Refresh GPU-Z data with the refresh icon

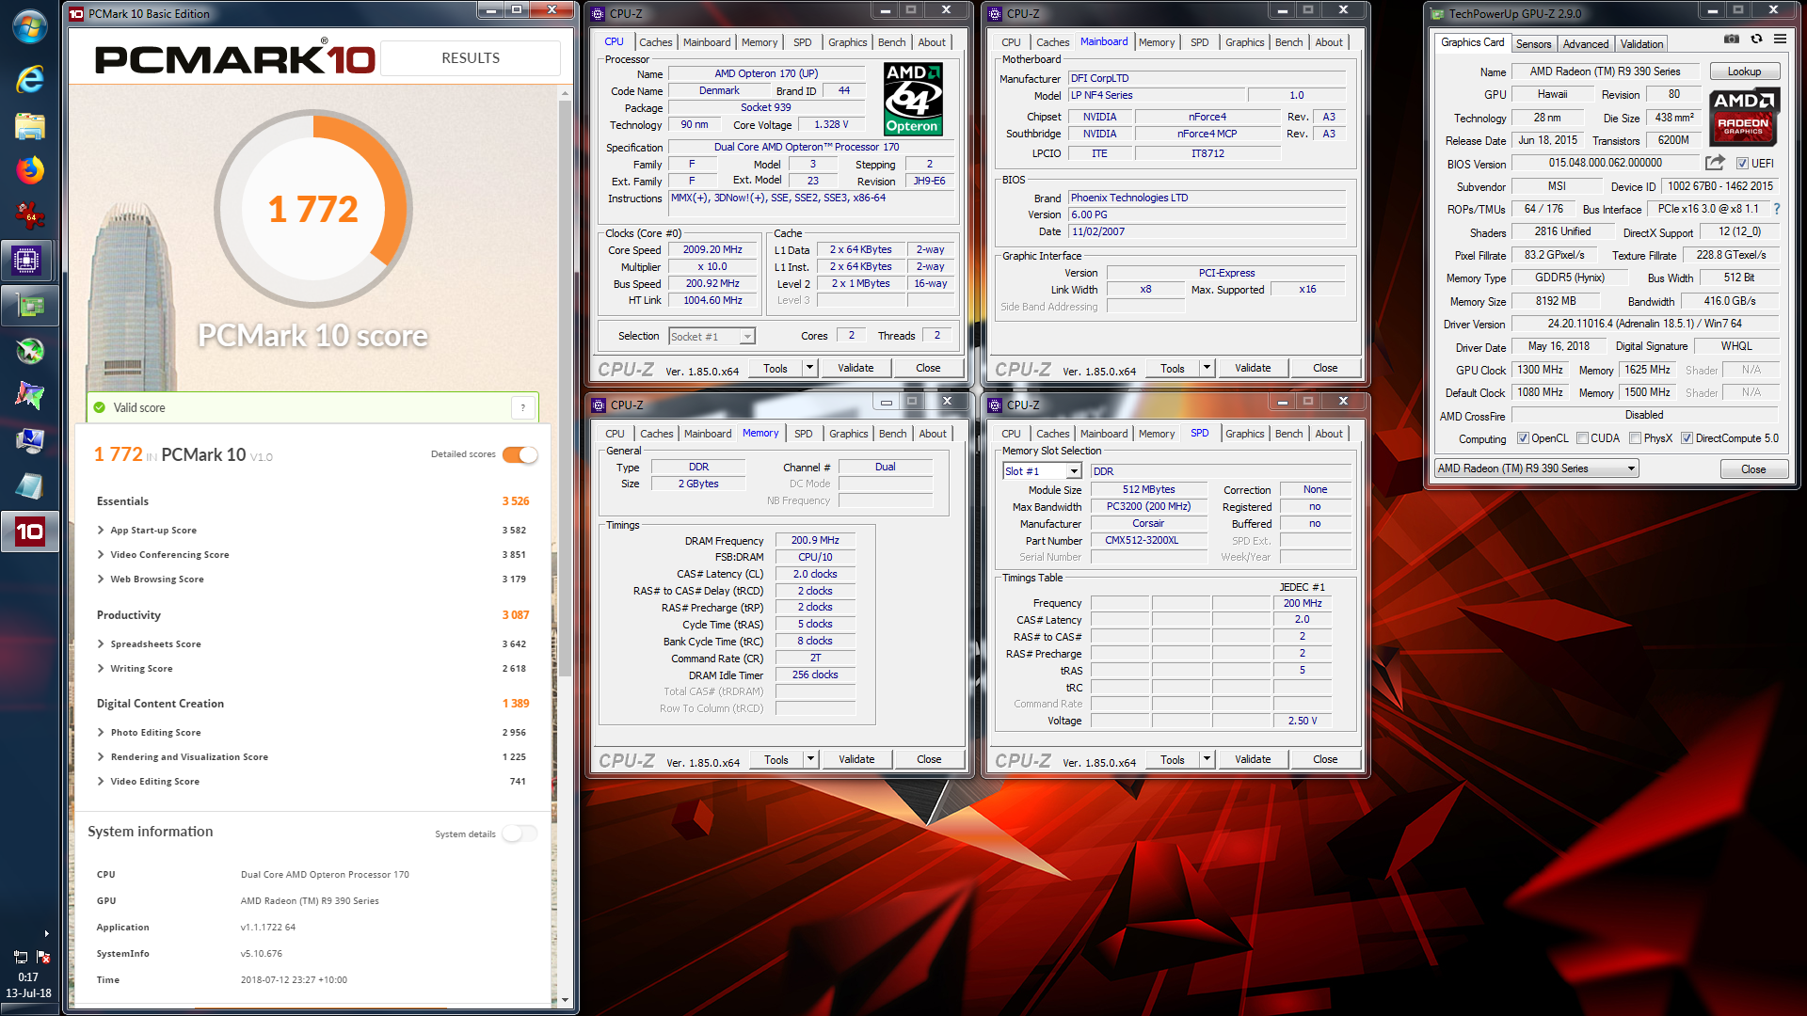pyautogui.click(x=1756, y=39)
